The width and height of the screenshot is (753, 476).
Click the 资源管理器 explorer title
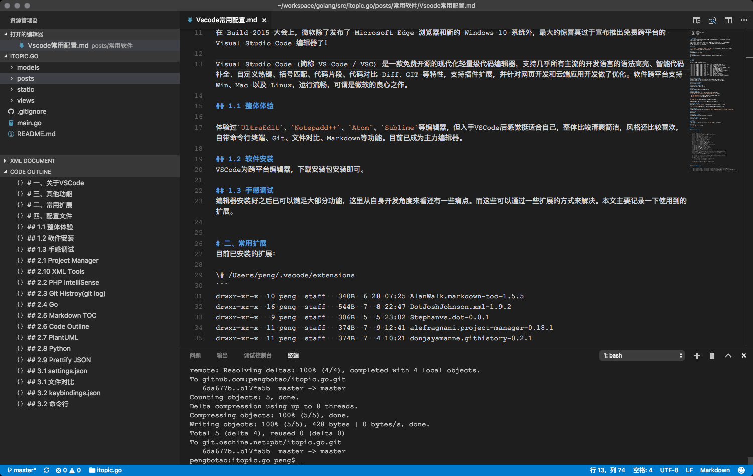coord(24,20)
